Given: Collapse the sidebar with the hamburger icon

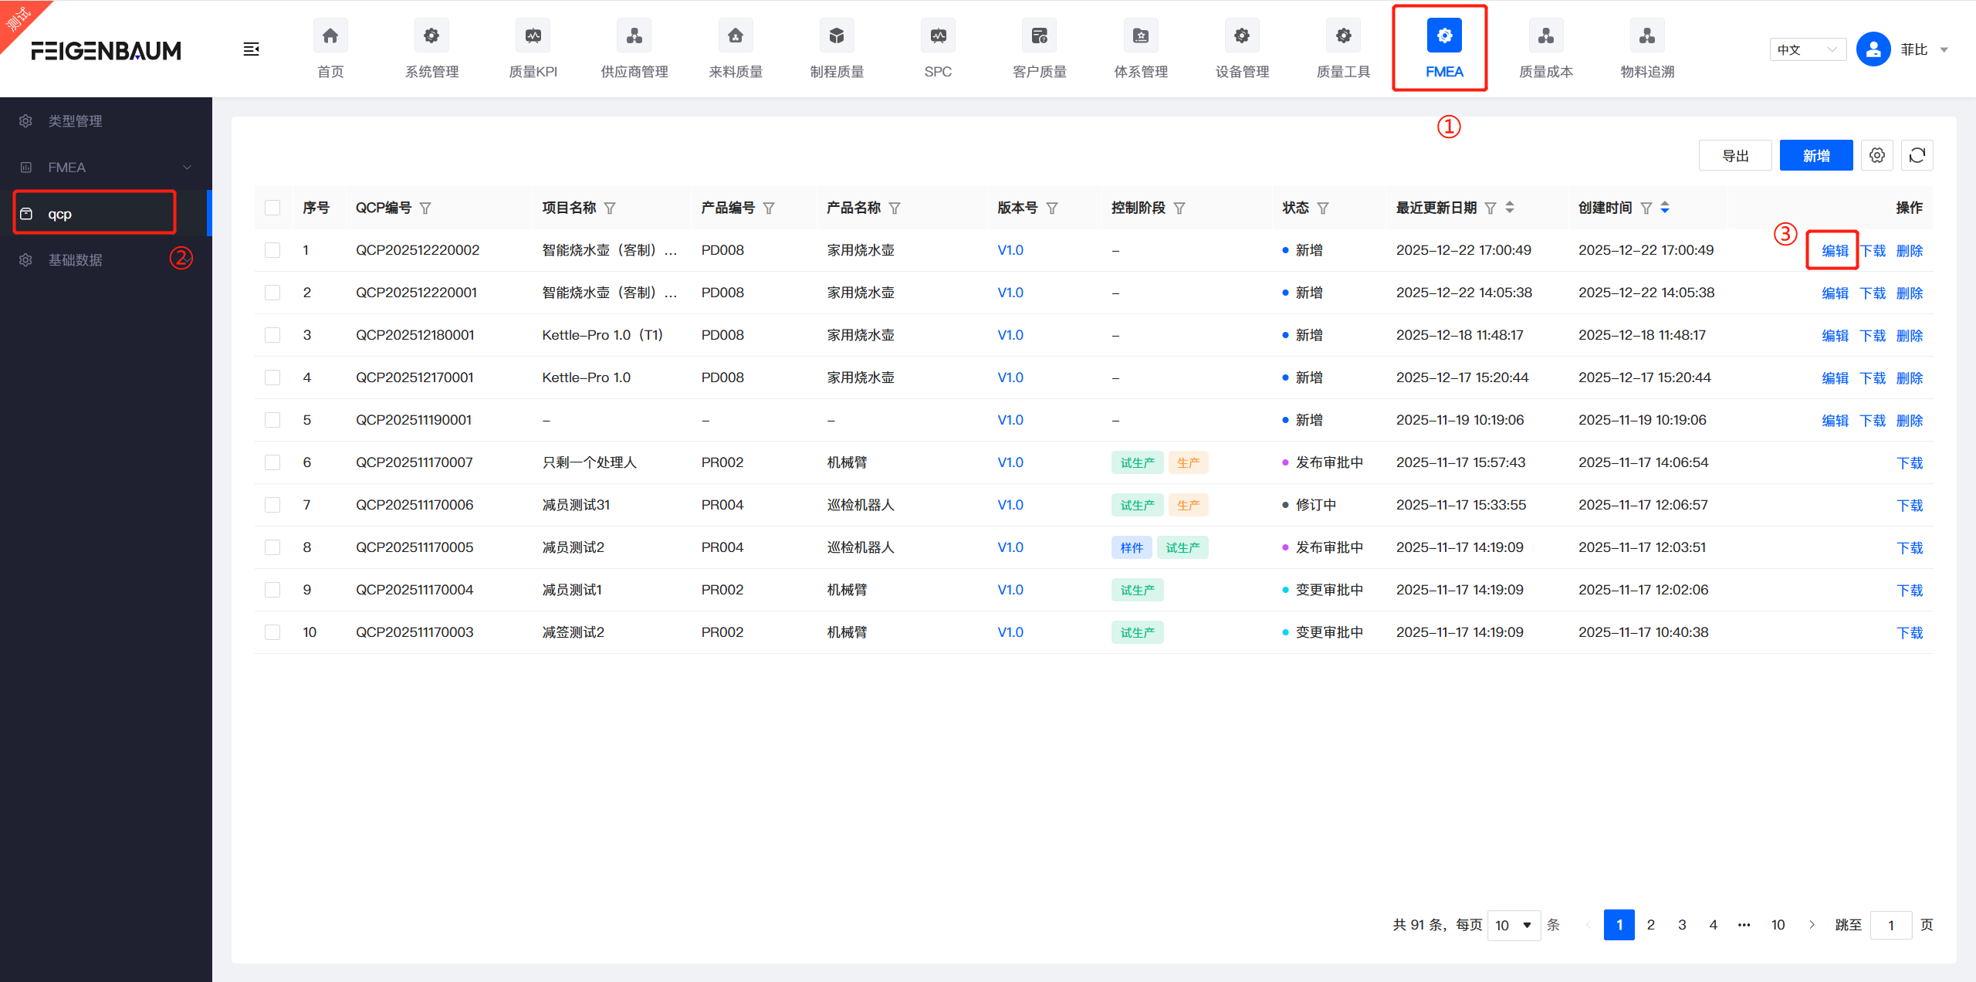Looking at the screenshot, I should pos(251,49).
